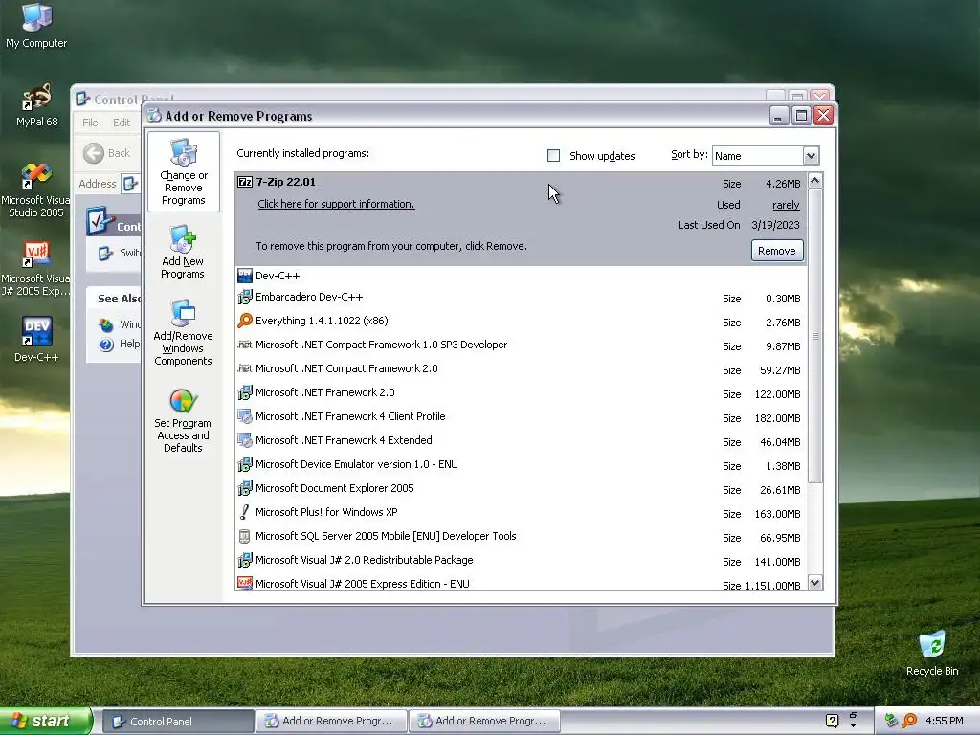The height and width of the screenshot is (735, 980).
Task: Click the SQL Server 2005 Mobile icon
Action: 245,536
